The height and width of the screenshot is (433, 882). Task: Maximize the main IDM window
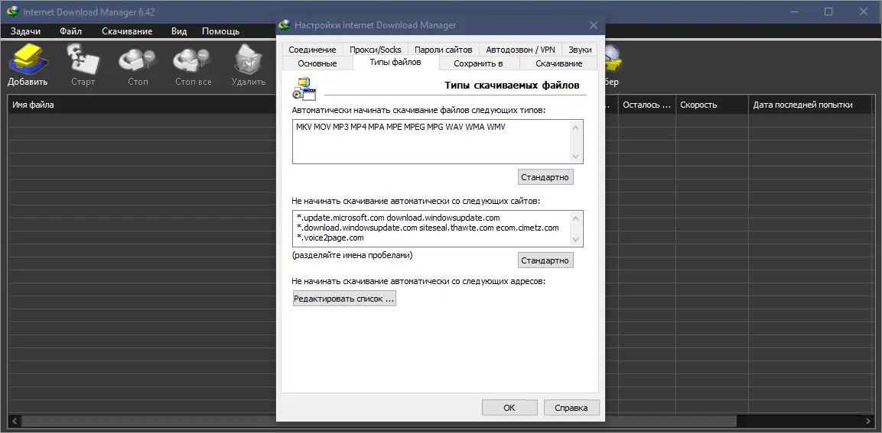(828, 11)
